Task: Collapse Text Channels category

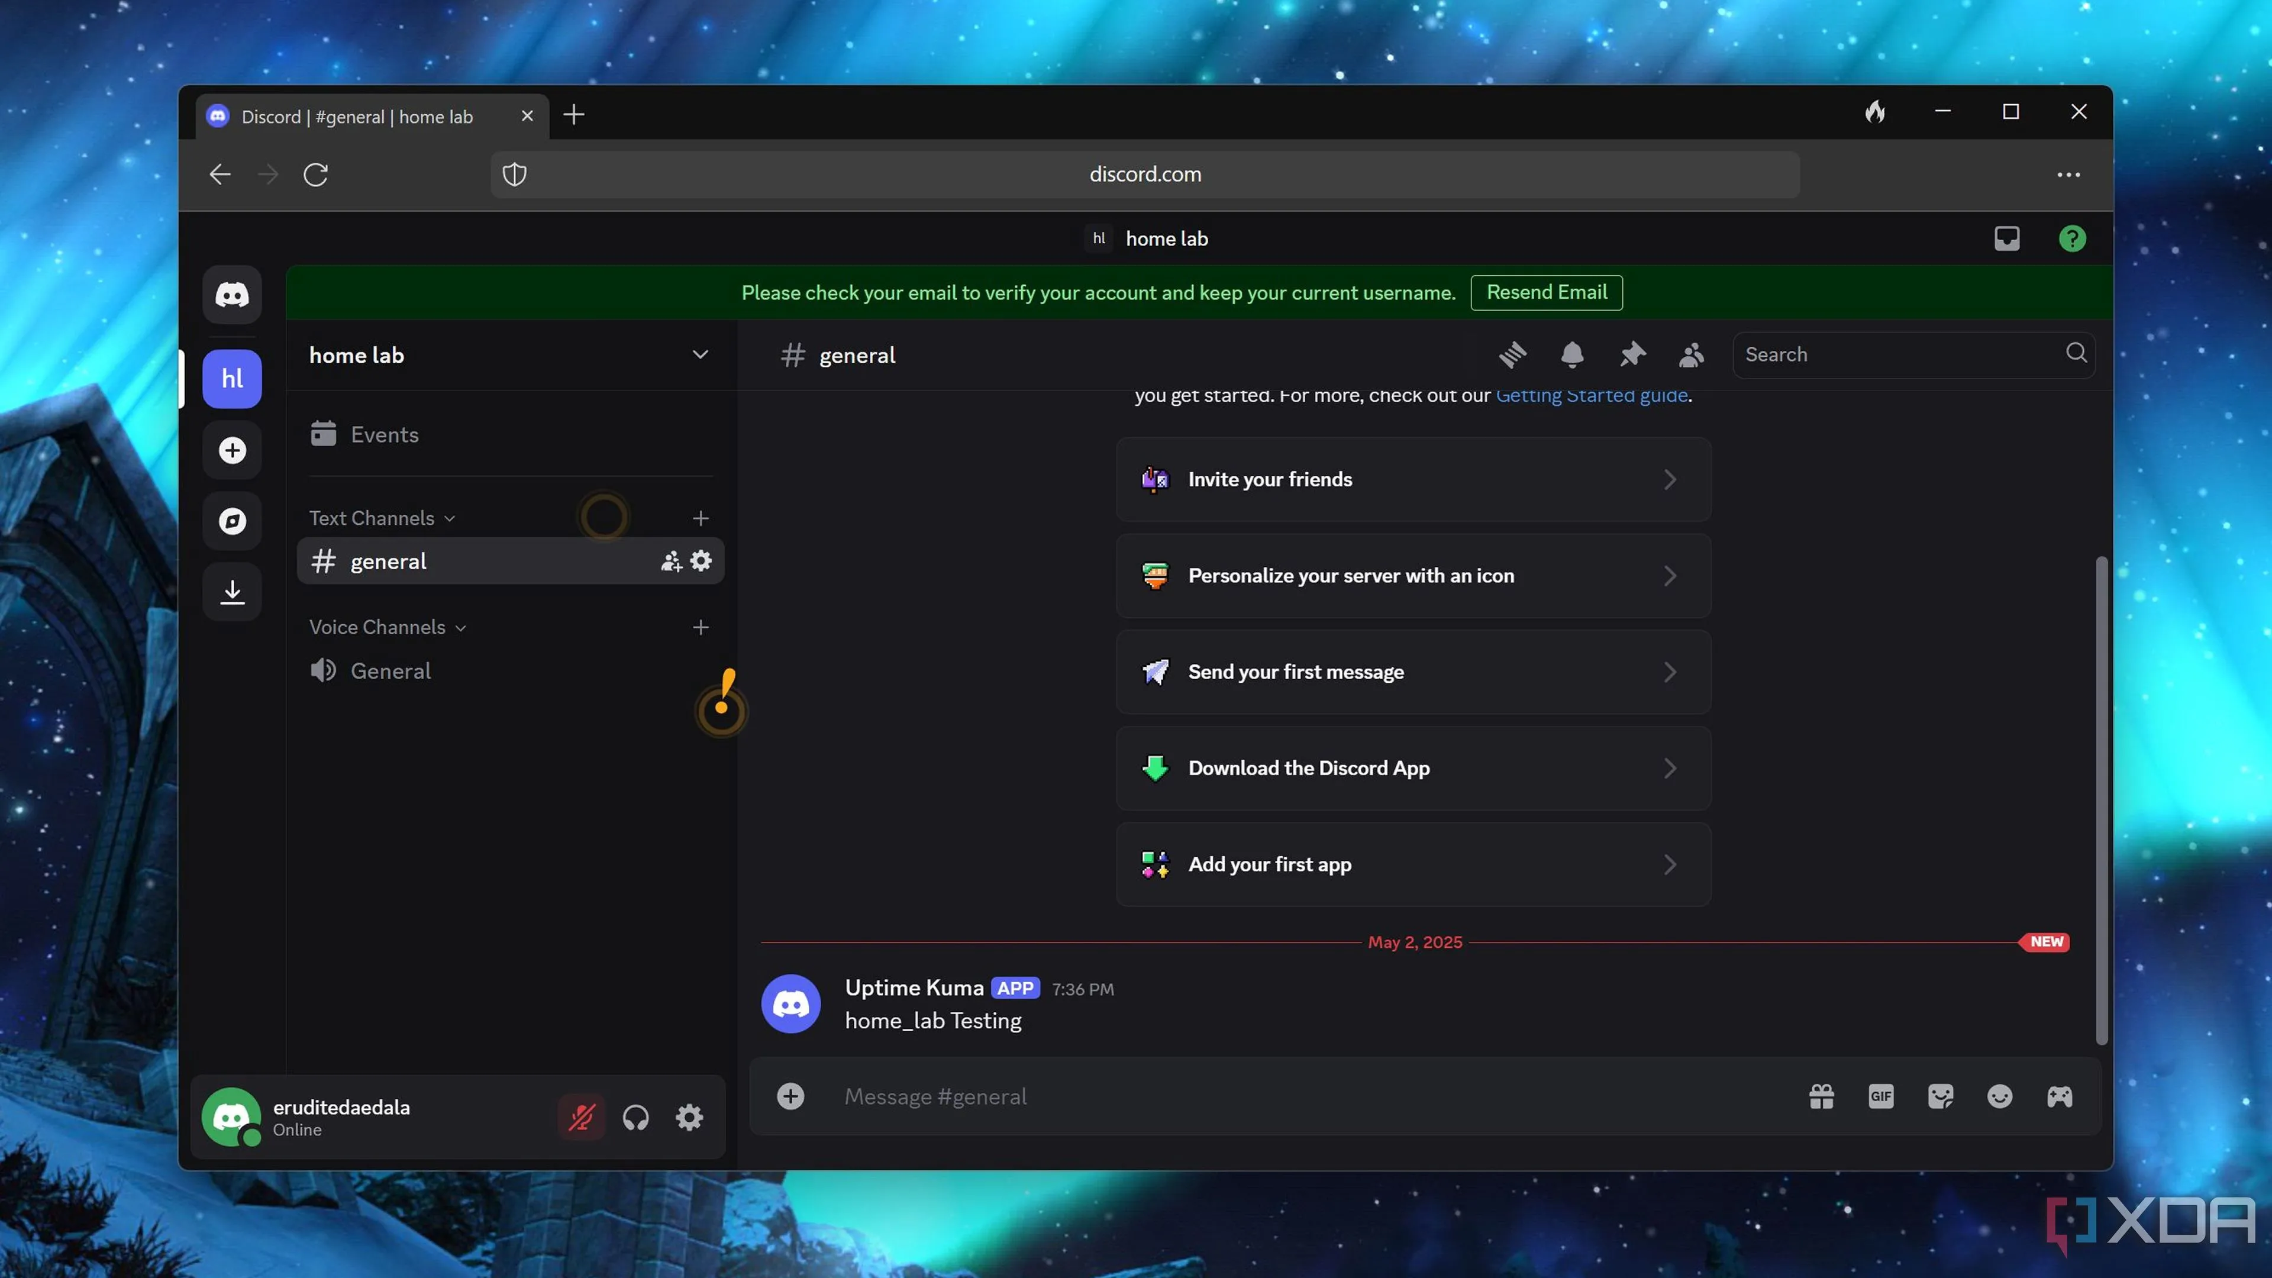Action: 382,518
